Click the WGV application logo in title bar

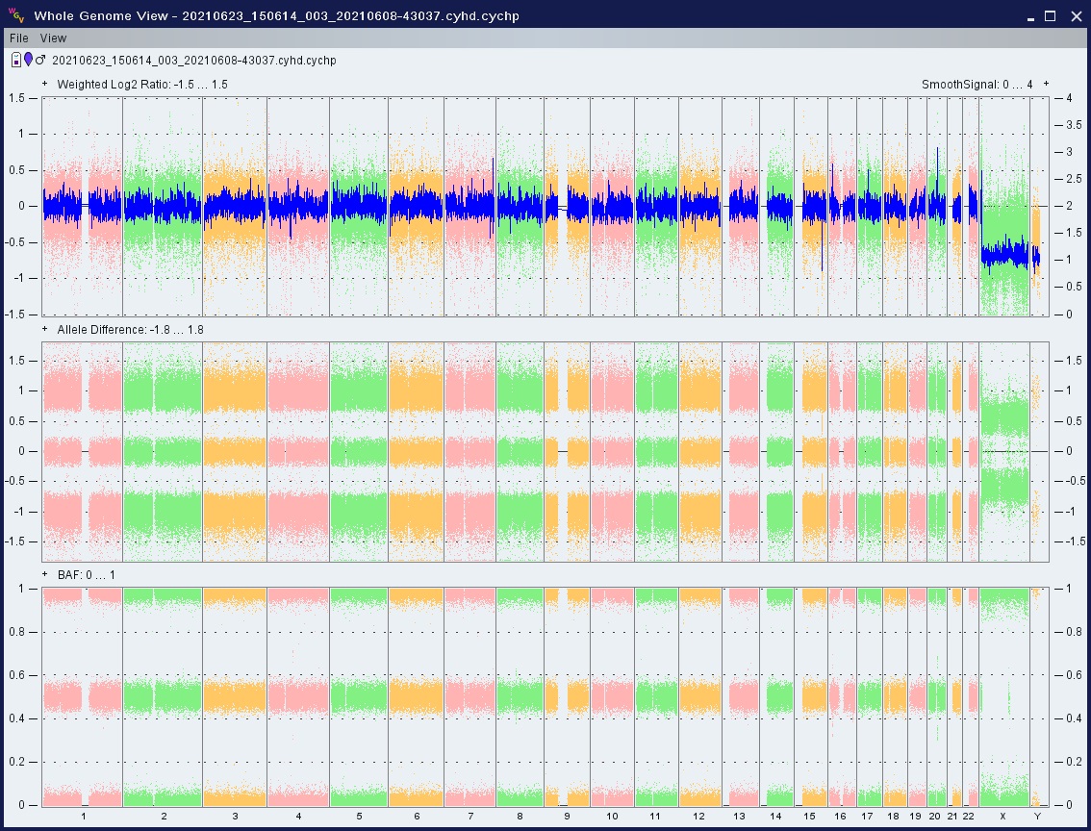coord(14,15)
